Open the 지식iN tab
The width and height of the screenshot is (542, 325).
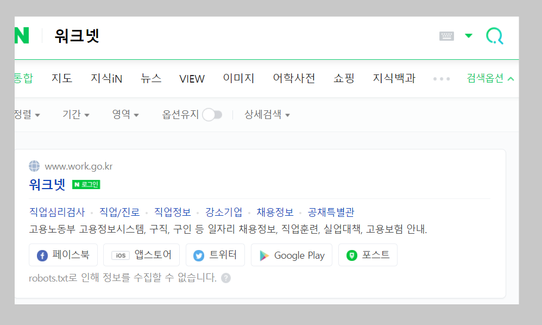coord(106,78)
